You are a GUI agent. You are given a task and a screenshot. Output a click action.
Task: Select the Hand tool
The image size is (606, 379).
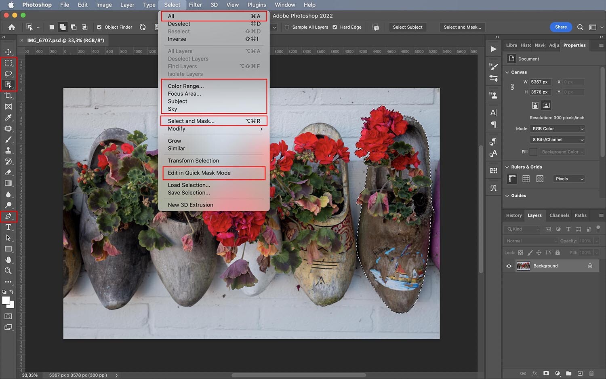tap(8, 260)
